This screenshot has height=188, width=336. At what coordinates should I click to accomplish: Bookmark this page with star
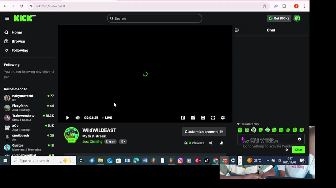[265, 6]
